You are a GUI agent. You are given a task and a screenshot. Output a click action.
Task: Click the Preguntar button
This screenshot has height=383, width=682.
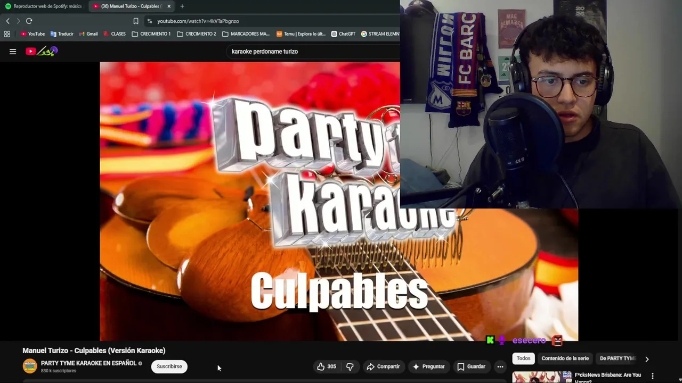(x=428, y=367)
